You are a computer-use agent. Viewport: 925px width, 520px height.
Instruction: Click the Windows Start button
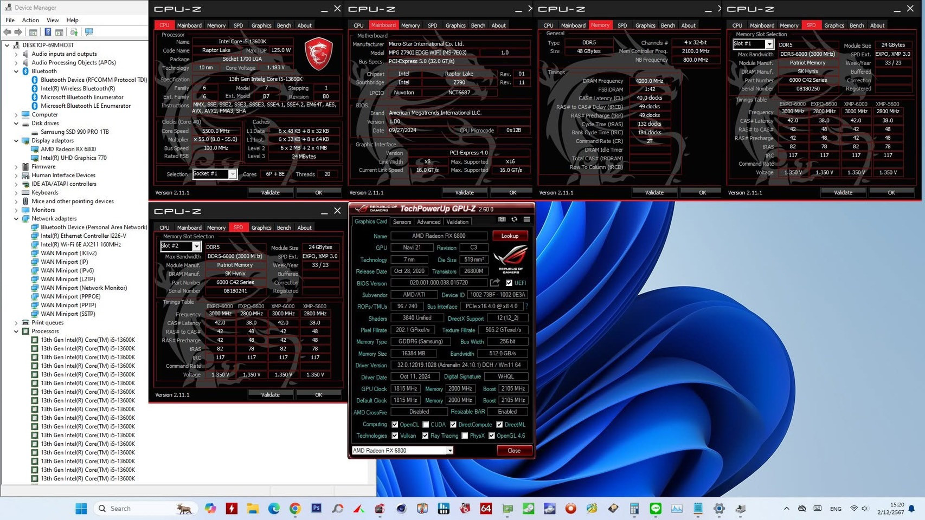coord(81,508)
